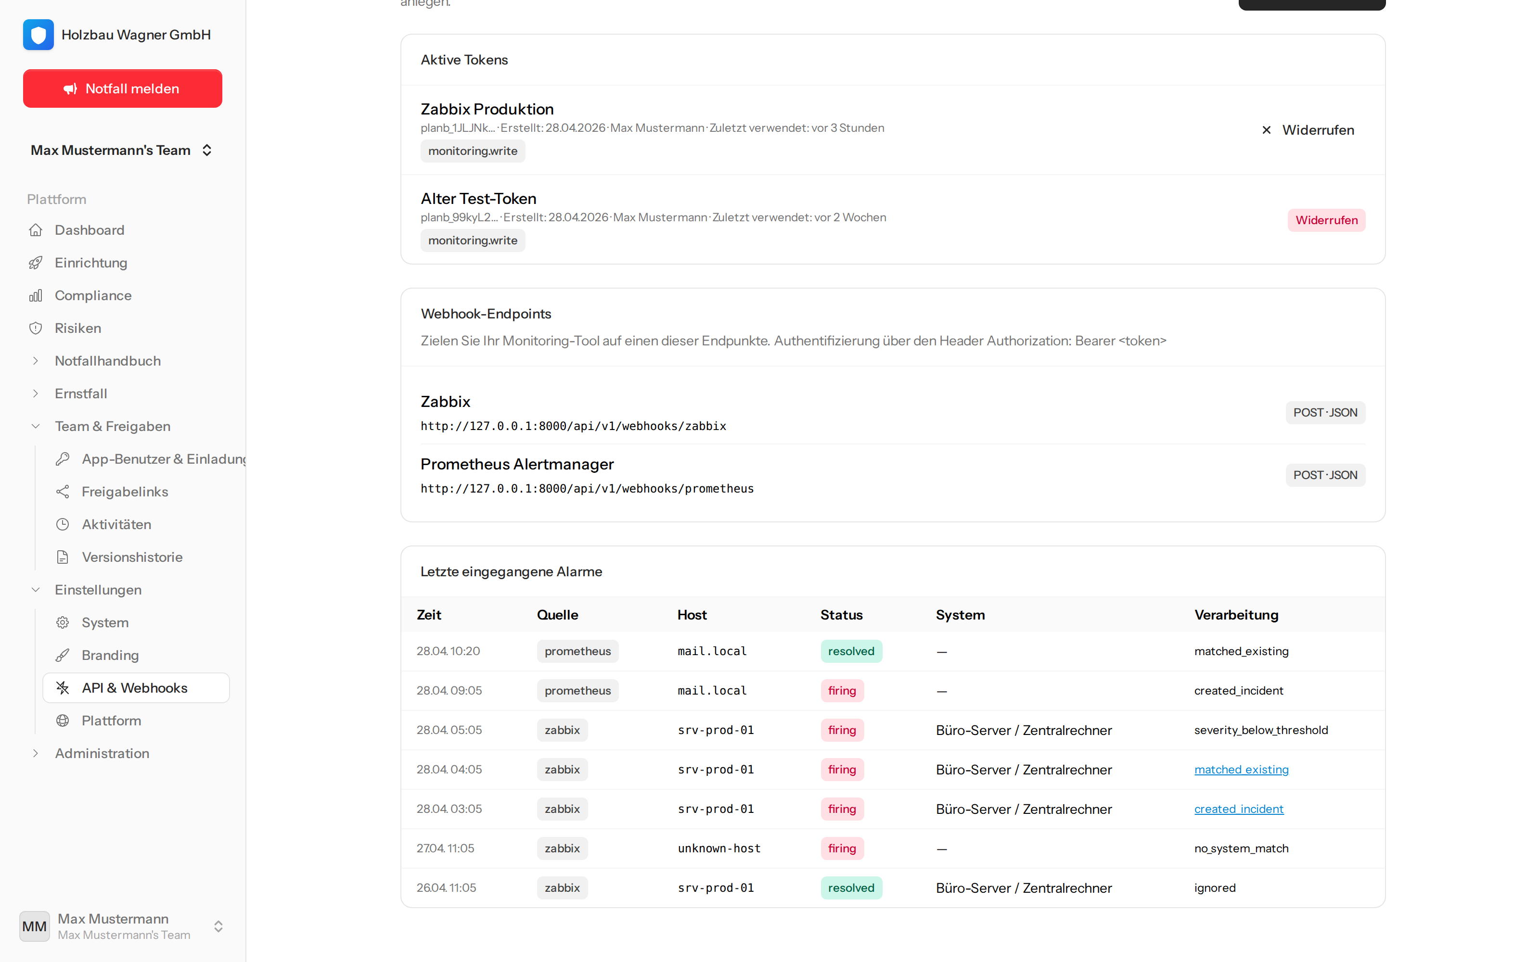Image resolution: width=1540 pixels, height=962 pixels.
Task: Click the Dashboard home icon
Action: (x=36, y=230)
